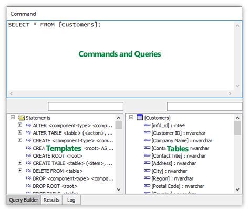Switch to Query Builder tab
Viewport: 249px width, 212px height.
click(24, 200)
